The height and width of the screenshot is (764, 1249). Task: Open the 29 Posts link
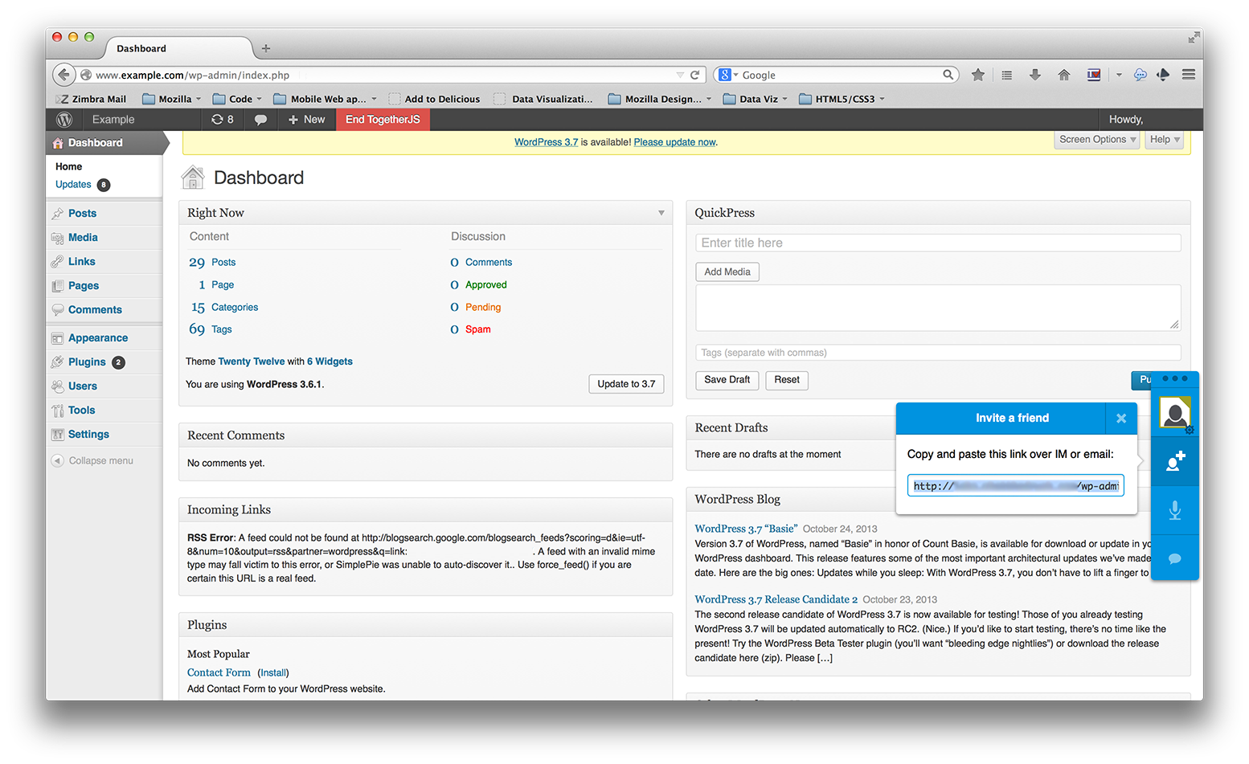[212, 263]
